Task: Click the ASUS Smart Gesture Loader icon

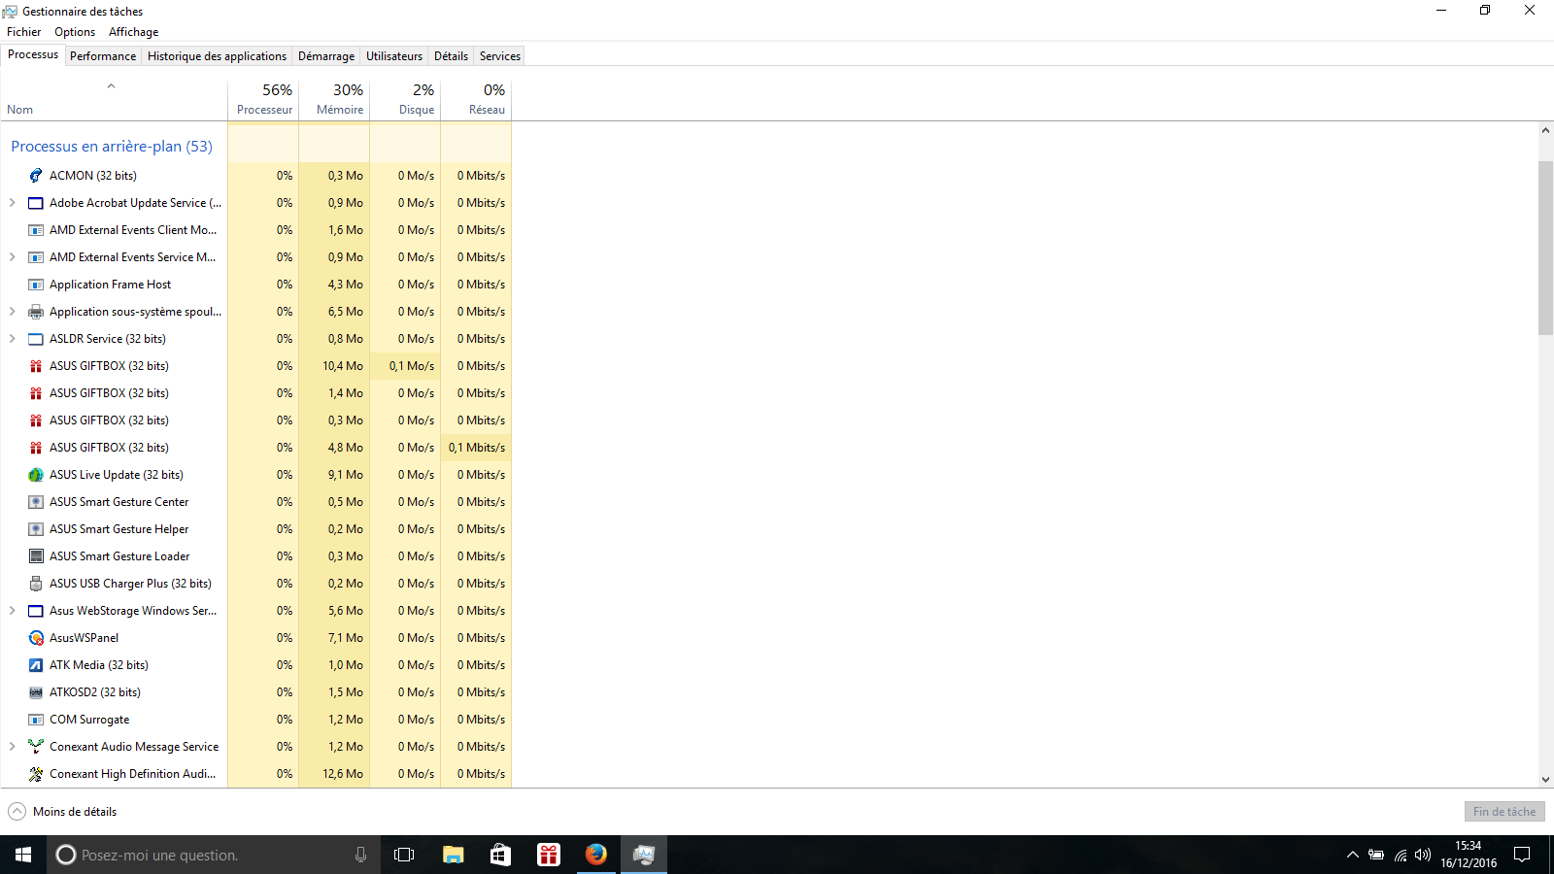Action: [36, 556]
